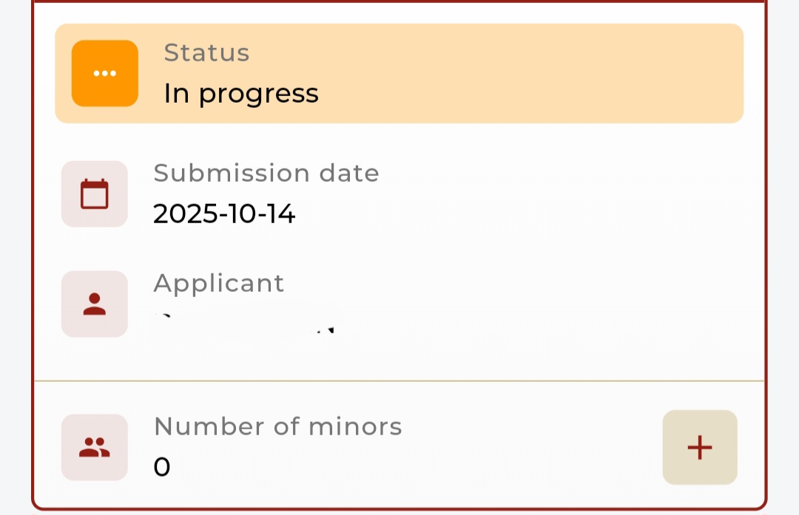Screen dimensions: 799x515
Task: Add a minor with the plus button
Action: 699,447
